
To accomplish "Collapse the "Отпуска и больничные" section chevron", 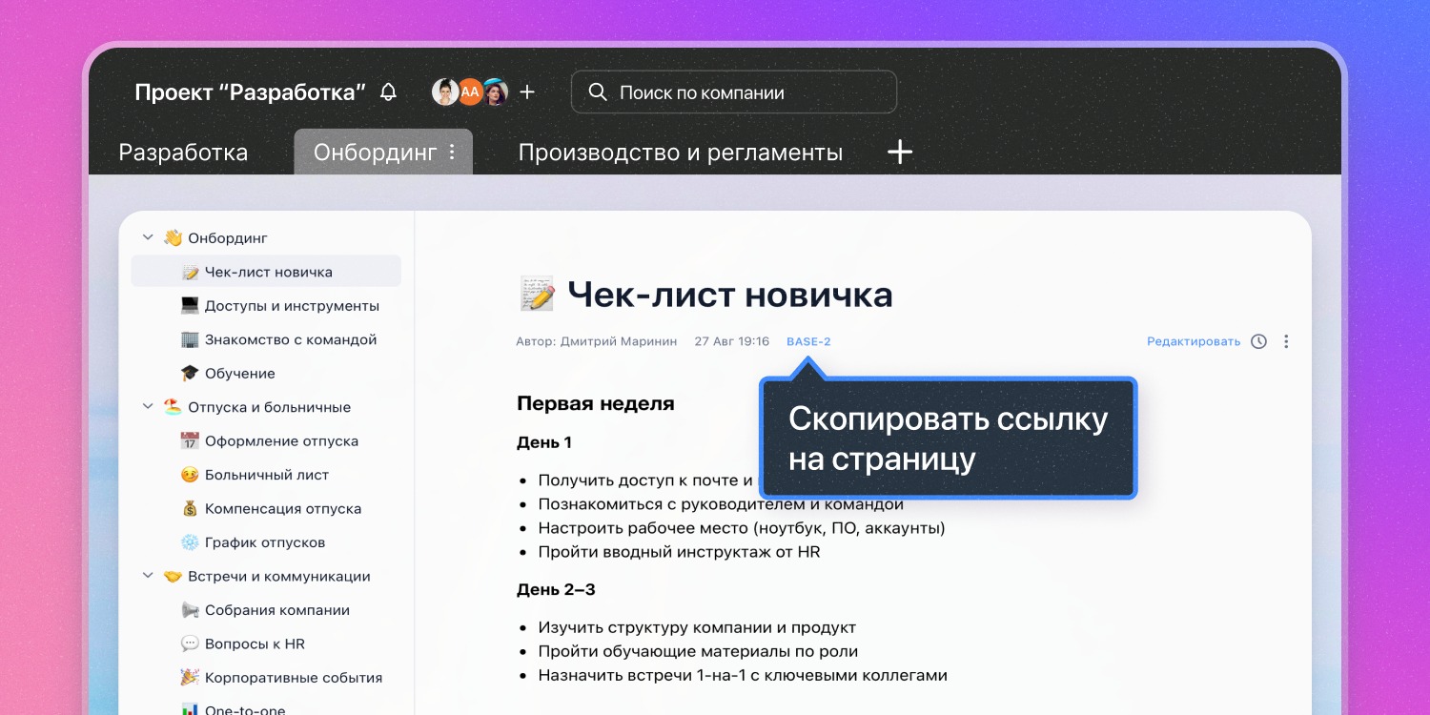I will [x=148, y=407].
